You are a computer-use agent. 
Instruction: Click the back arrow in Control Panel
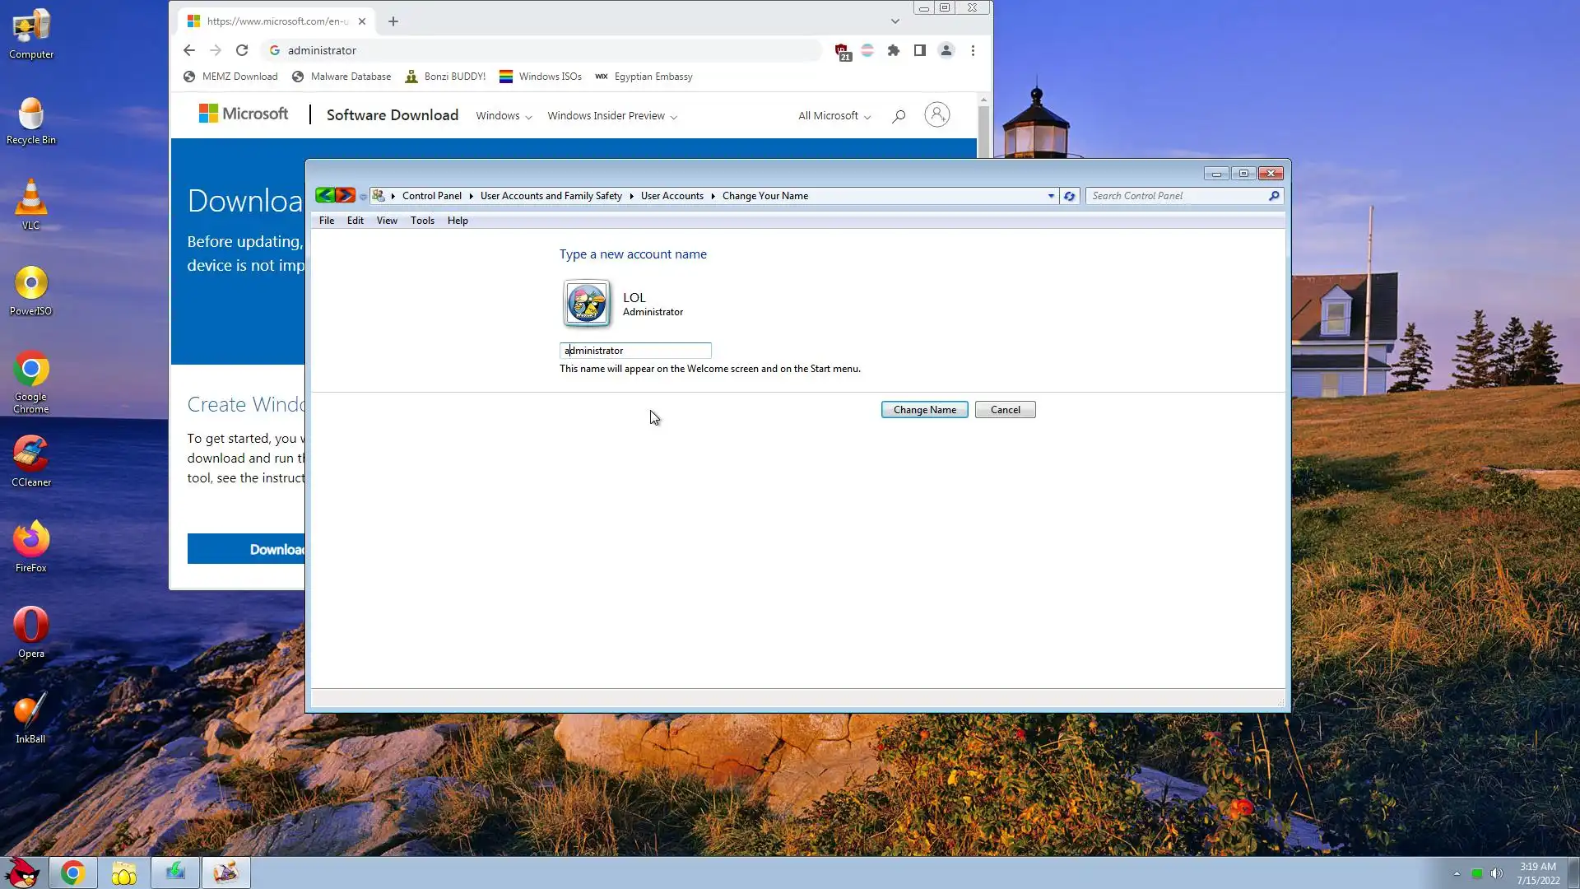[x=325, y=195]
